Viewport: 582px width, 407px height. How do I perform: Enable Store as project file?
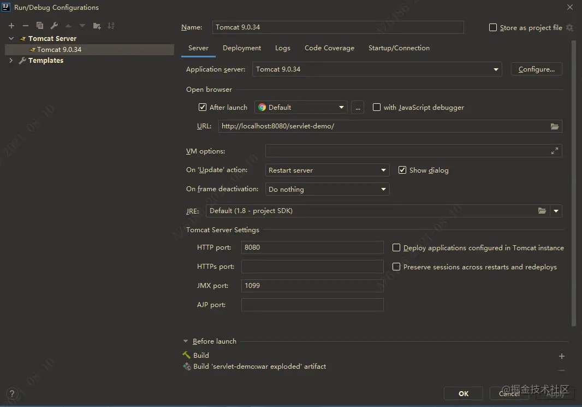coord(493,27)
